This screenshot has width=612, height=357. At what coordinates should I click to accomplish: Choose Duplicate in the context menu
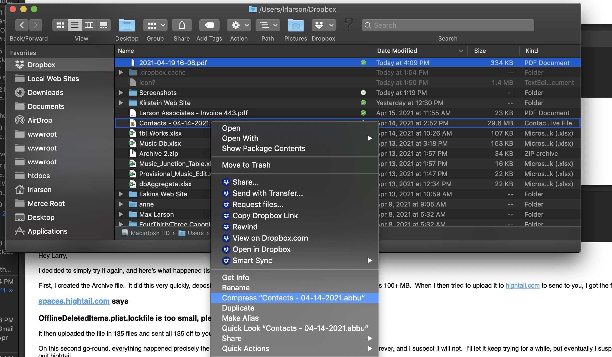pyautogui.click(x=295, y=308)
